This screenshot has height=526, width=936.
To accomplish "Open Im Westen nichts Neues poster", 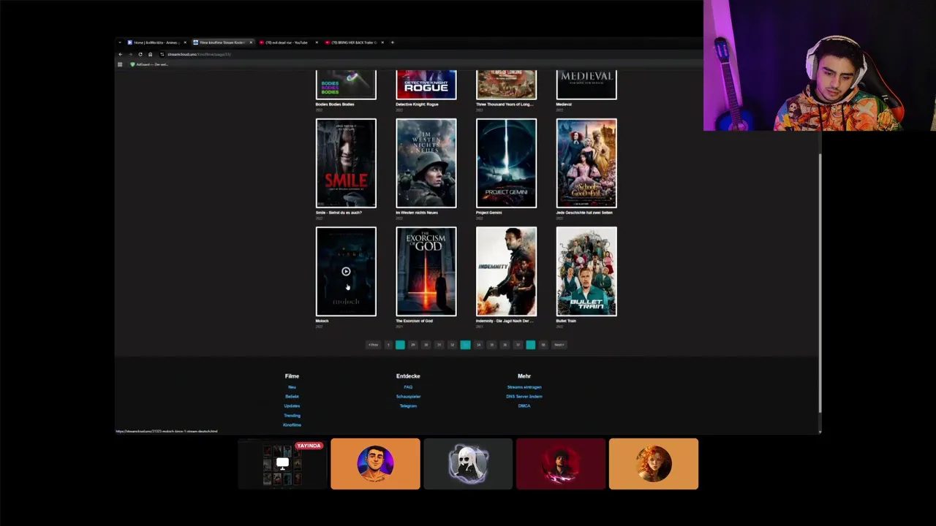I will click(426, 163).
